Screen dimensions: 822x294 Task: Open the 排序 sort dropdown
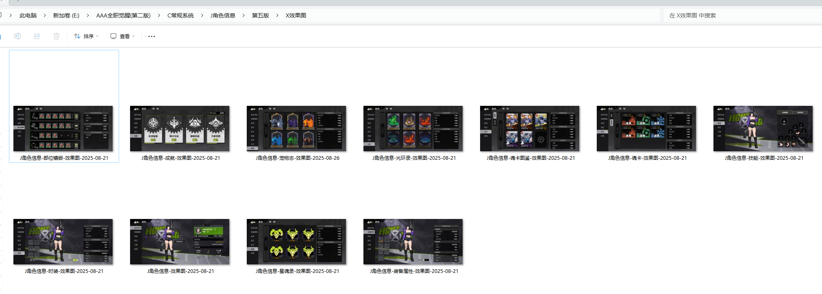tap(86, 36)
